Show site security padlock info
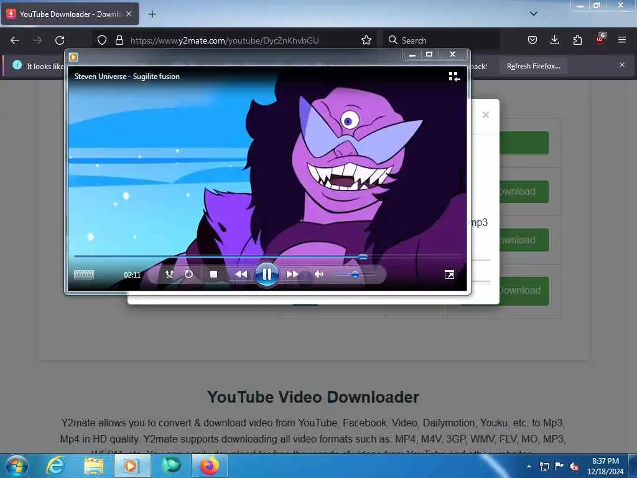 pyautogui.click(x=119, y=40)
